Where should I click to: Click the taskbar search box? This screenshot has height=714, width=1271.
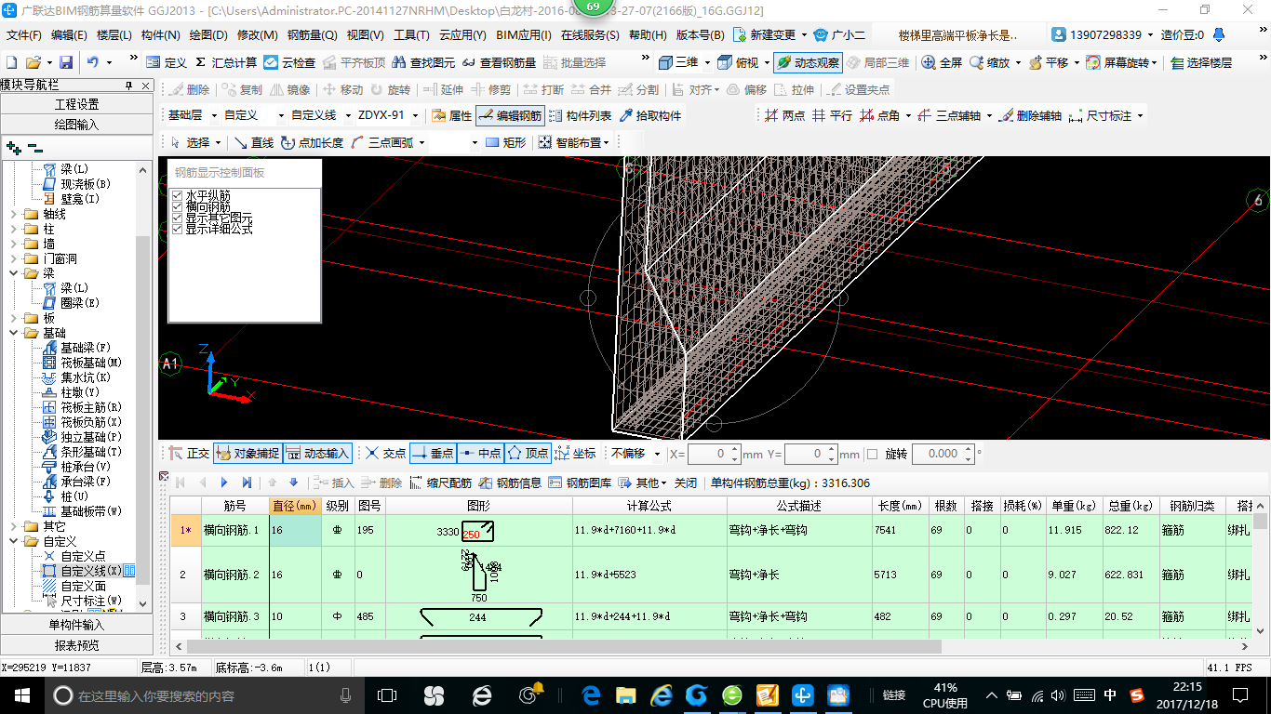click(x=205, y=694)
